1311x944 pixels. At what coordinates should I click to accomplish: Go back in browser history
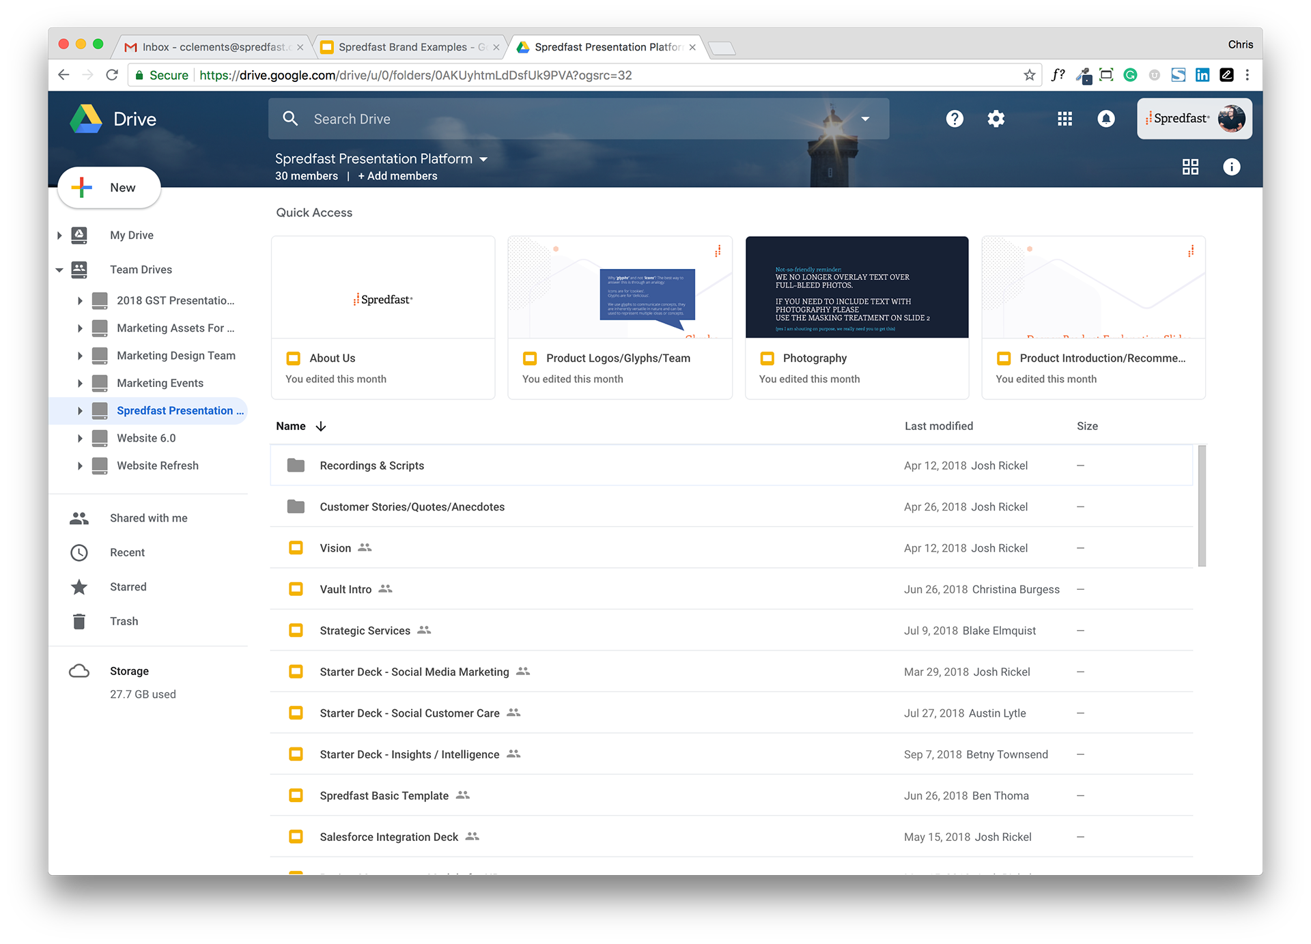(x=64, y=75)
